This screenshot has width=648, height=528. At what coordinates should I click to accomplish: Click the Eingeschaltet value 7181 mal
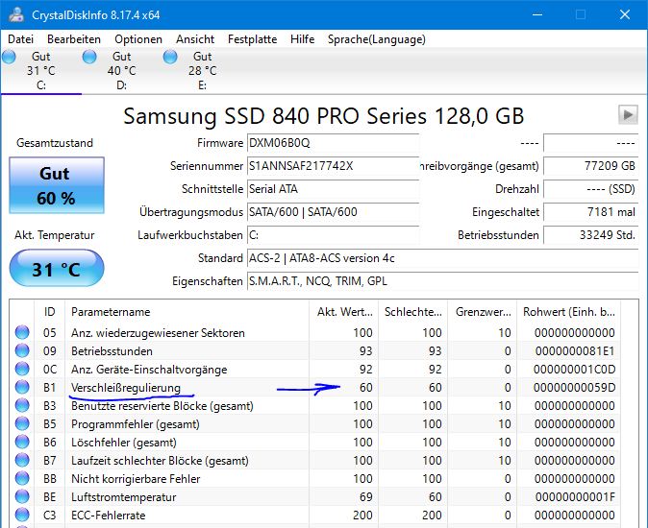tap(591, 212)
